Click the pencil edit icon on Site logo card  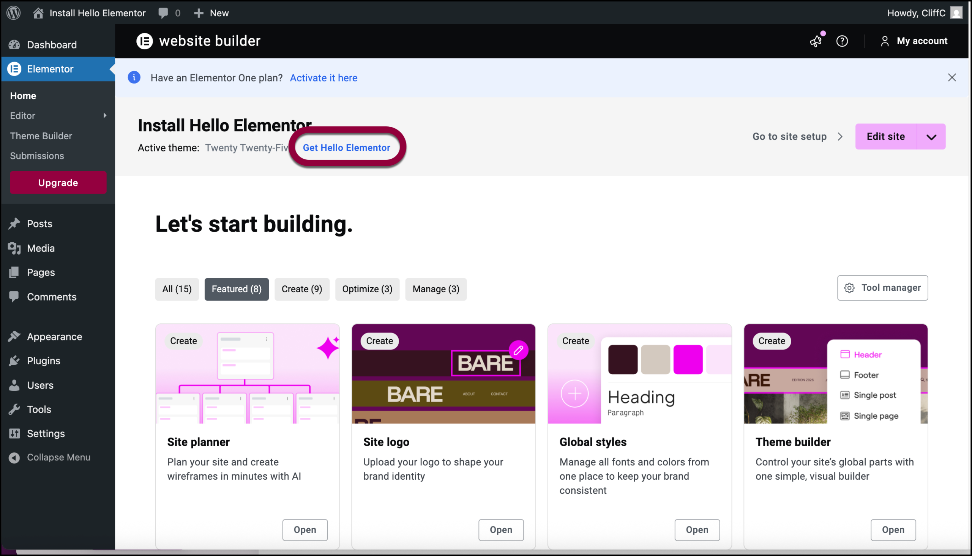[x=518, y=350]
